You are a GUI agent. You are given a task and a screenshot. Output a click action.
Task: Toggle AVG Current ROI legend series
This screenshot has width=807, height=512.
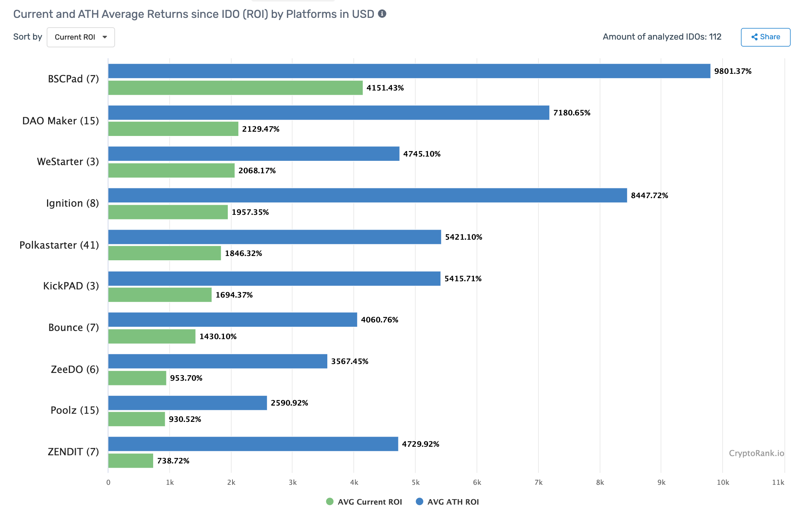pyautogui.click(x=364, y=502)
